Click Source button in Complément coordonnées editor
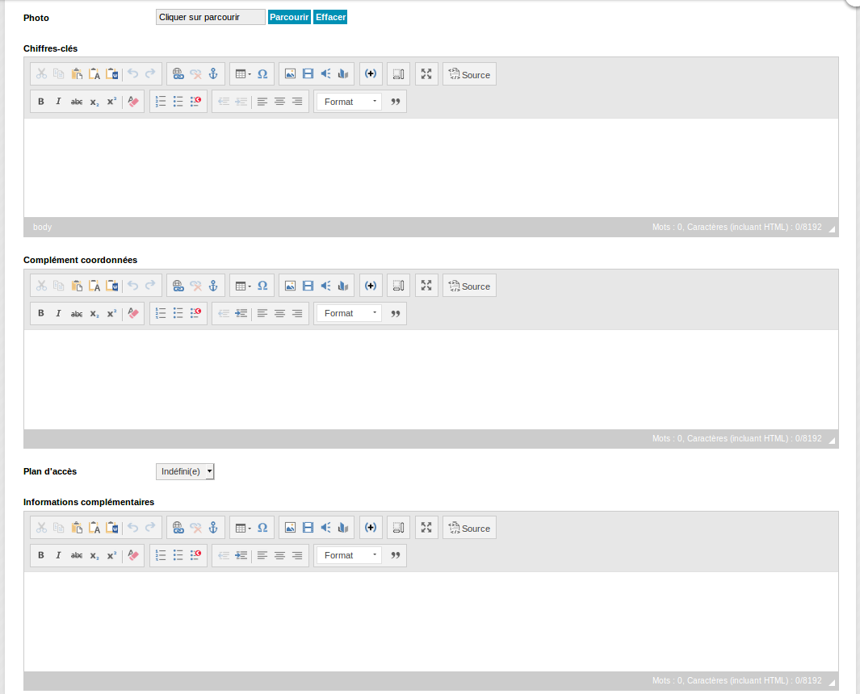Viewport: 860px width, 694px height. click(469, 286)
